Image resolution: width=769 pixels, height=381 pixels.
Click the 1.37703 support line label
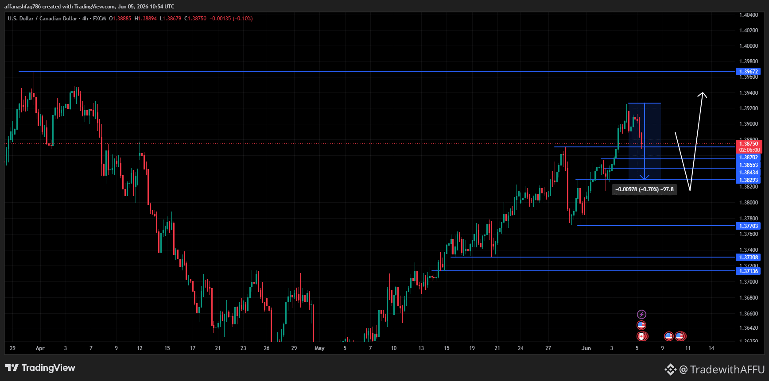click(x=748, y=226)
